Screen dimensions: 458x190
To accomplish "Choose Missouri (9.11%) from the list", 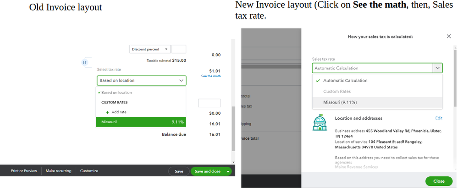I will (377, 102).
